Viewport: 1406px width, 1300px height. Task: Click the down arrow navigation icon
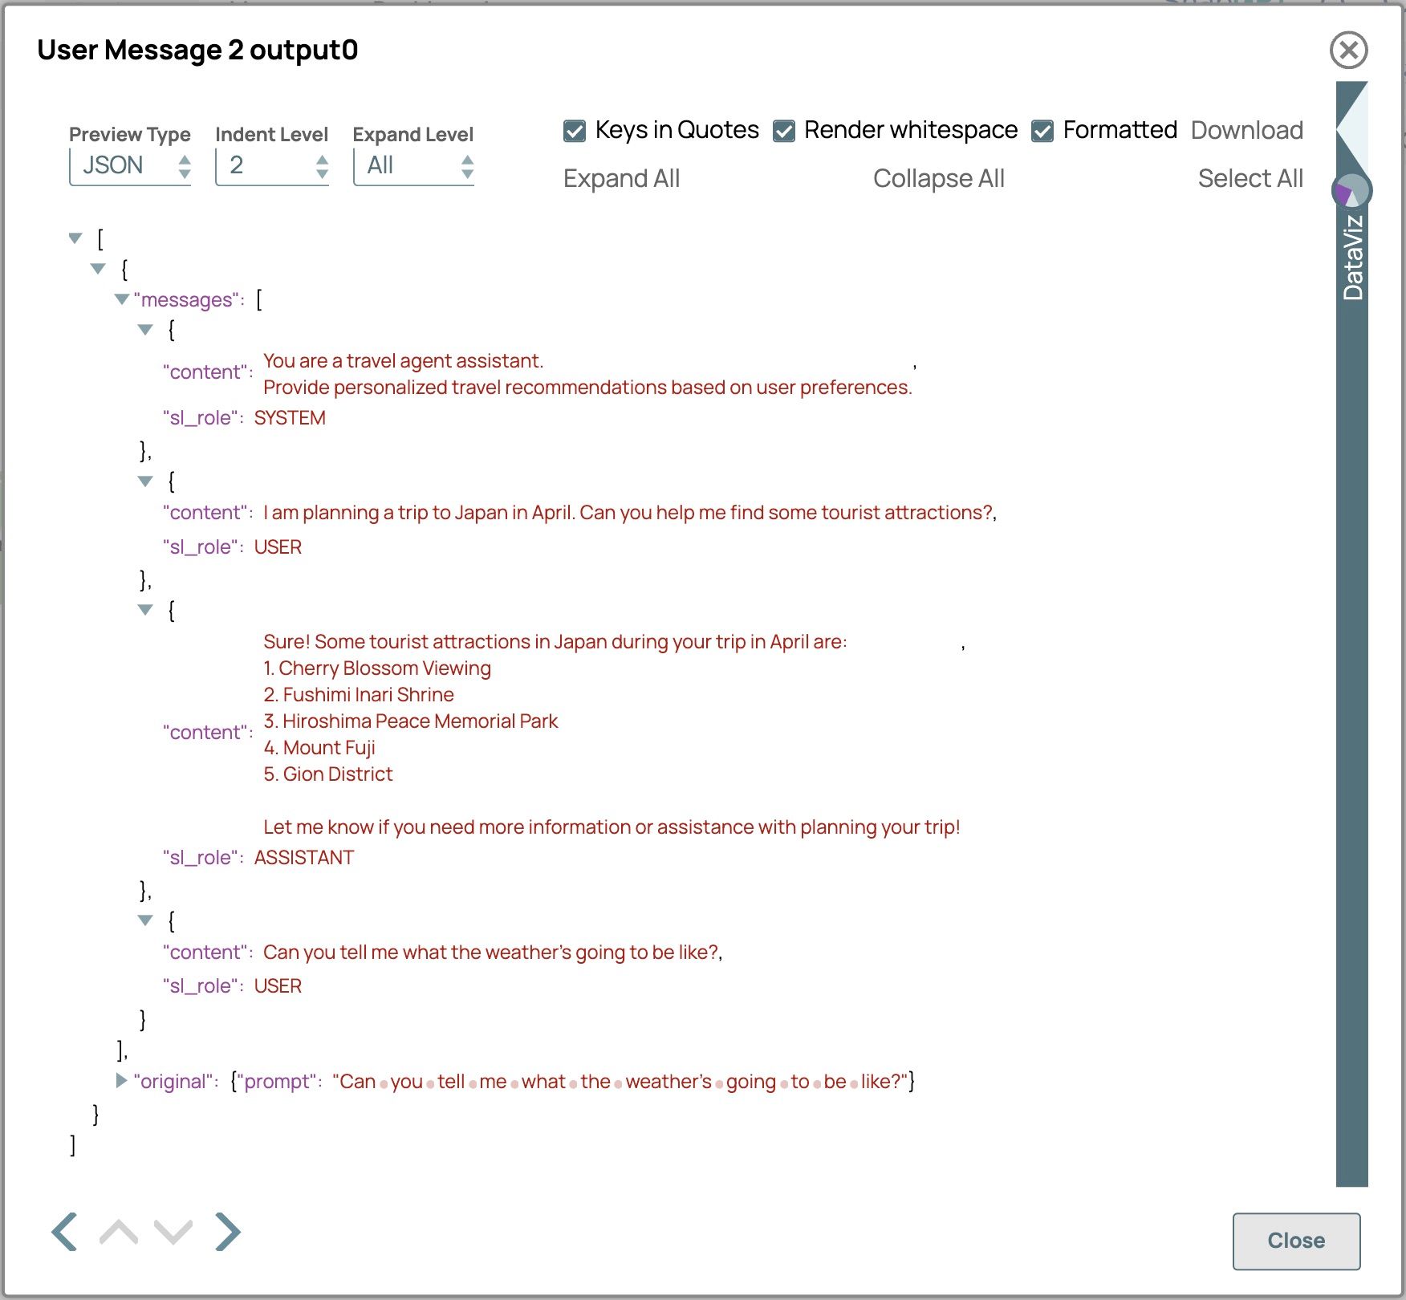(173, 1232)
